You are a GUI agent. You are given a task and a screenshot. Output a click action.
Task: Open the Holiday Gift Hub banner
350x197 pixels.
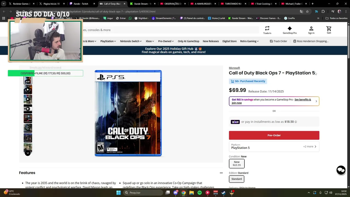(x=173, y=50)
